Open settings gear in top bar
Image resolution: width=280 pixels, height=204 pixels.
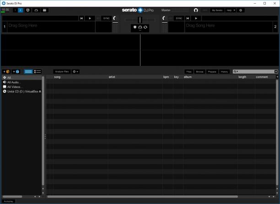pyautogui.click(x=241, y=11)
